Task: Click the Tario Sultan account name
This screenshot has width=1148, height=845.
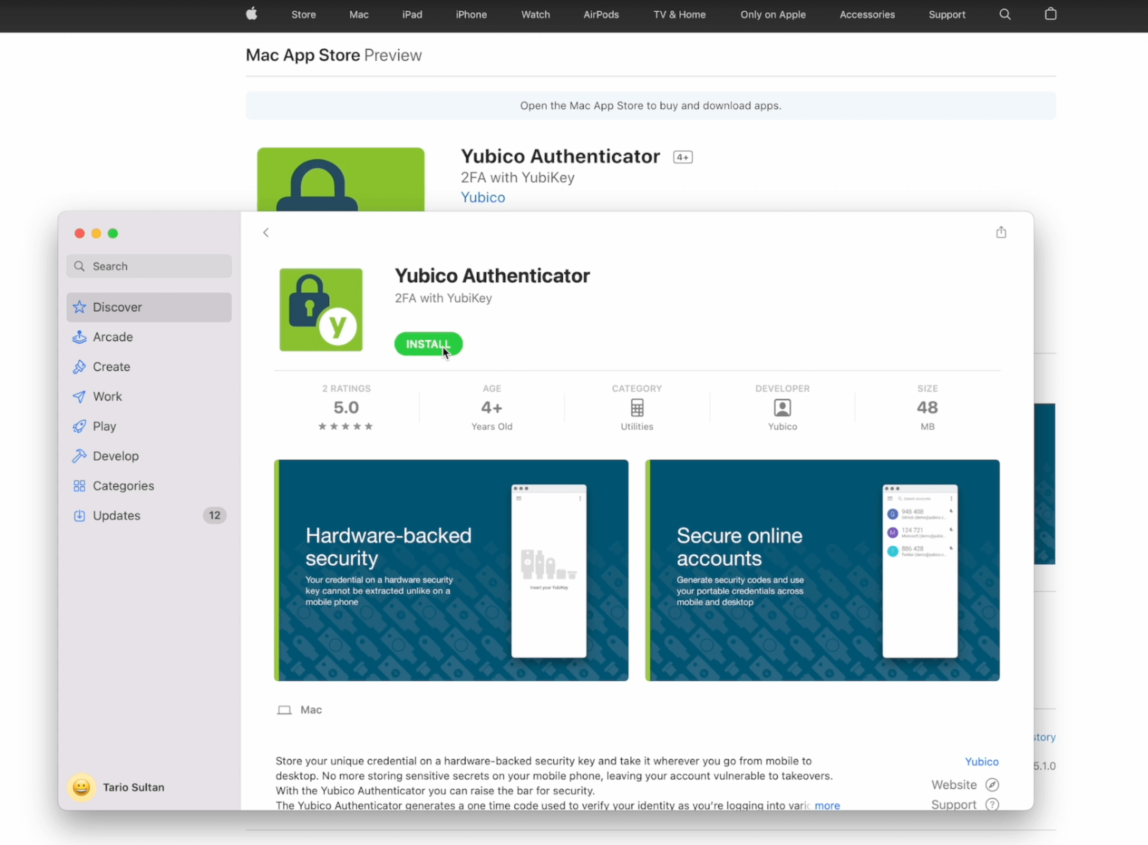Action: tap(134, 787)
